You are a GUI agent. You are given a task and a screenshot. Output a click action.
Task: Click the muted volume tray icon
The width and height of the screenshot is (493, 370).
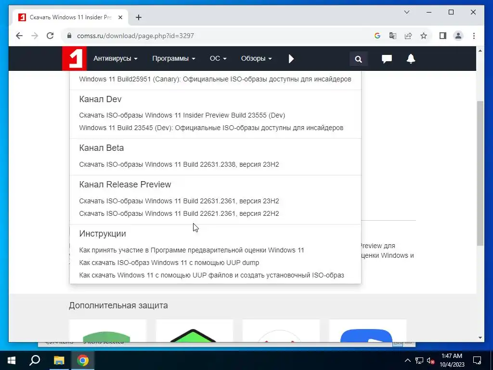[x=430, y=360]
